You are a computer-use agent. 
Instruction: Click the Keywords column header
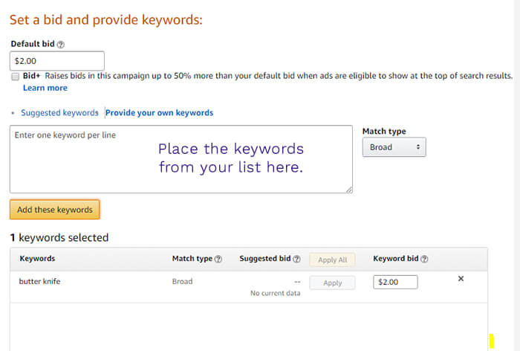(37, 259)
